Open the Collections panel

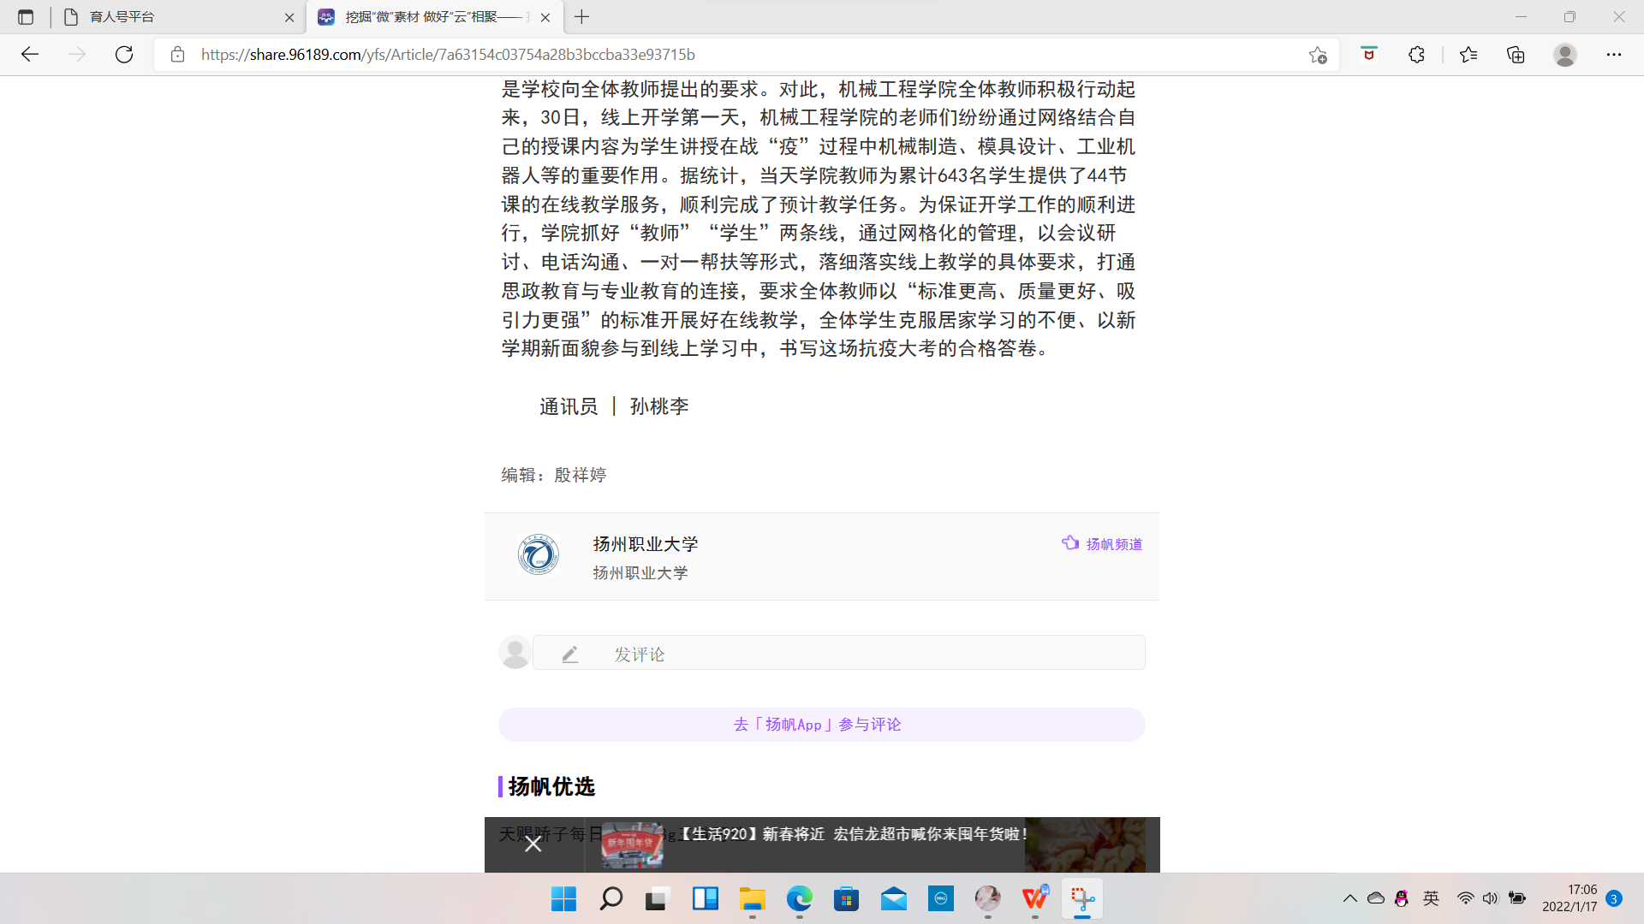(x=1516, y=55)
